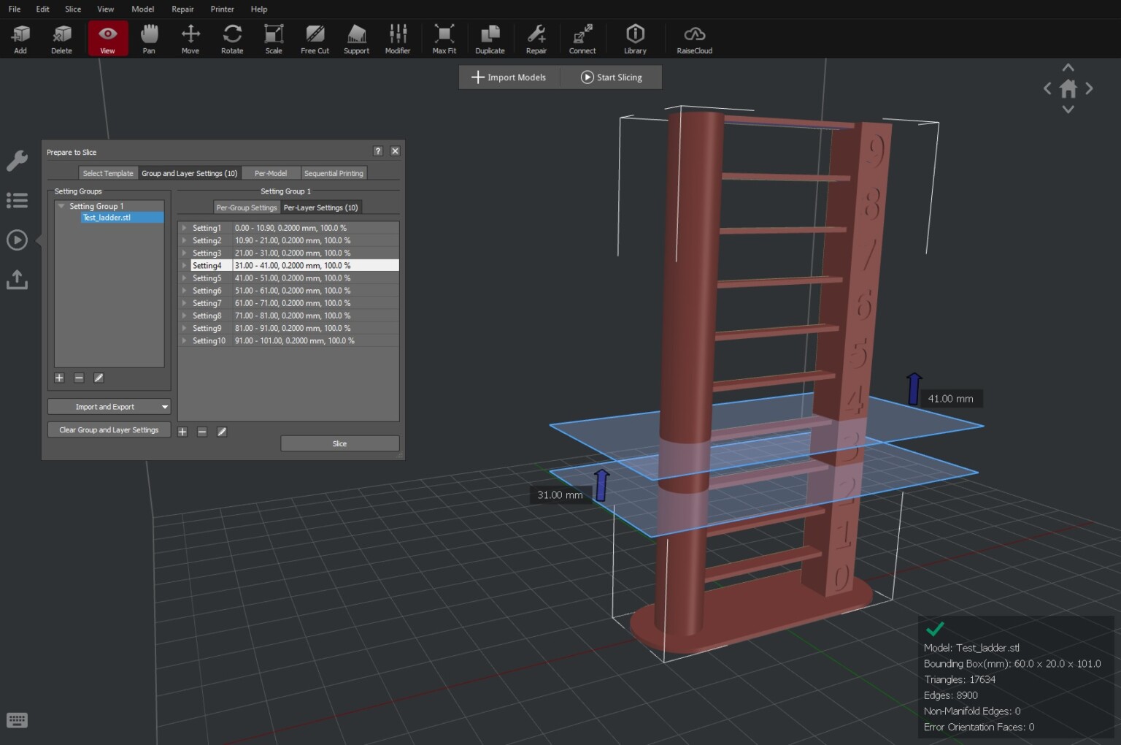Duplicate the selected model

[490, 38]
